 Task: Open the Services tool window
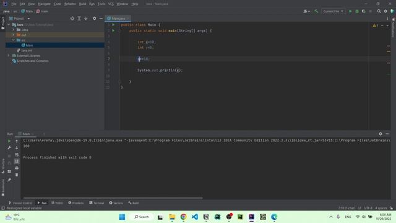(x=116, y=203)
